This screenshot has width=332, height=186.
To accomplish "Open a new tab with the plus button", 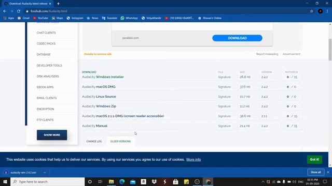I will point(58,4).
